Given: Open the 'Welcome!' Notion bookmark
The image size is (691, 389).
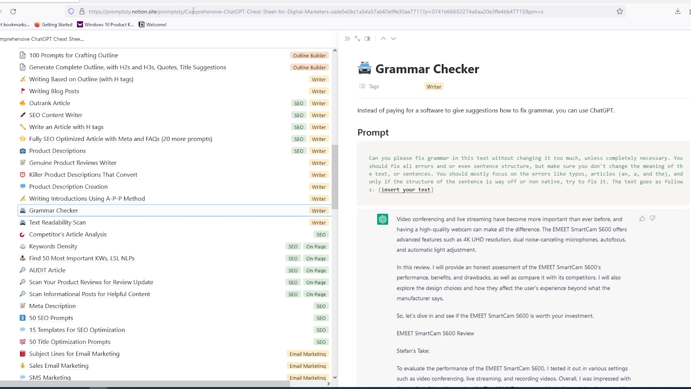Looking at the screenshot, I should 153,24.
